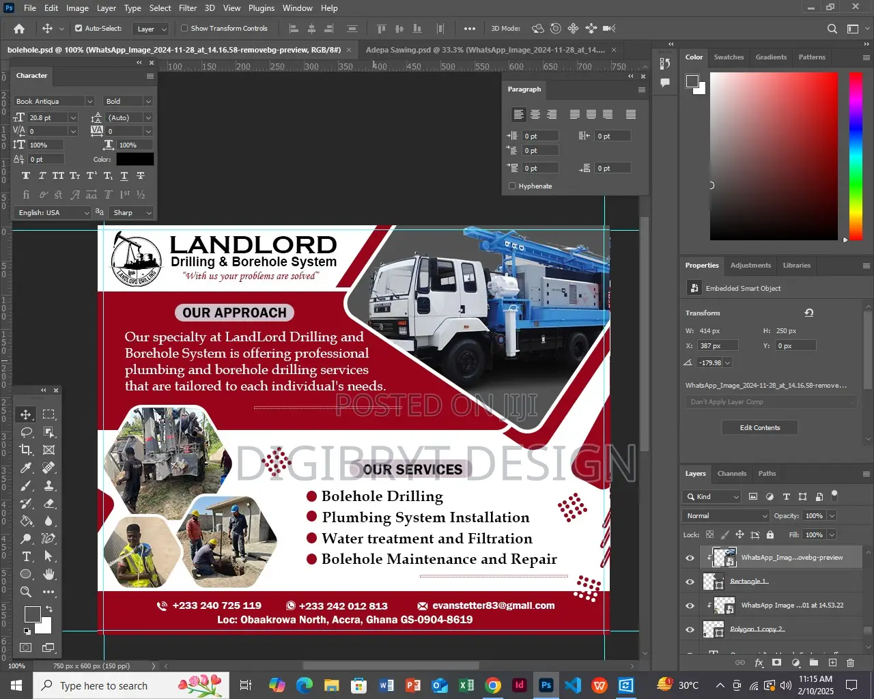Open the Normal blend mode dropdown
The height and width of the screenshot is (699, 874).
click(x=726, y=515)
